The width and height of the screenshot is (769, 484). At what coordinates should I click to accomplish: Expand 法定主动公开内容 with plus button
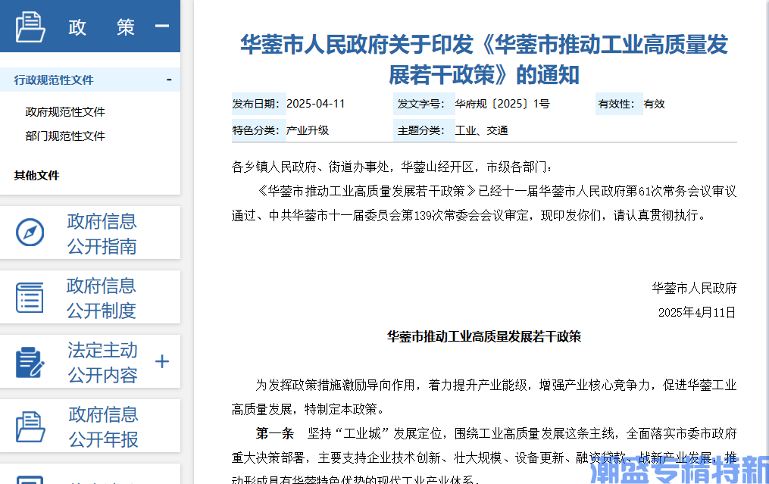point(162,361)
